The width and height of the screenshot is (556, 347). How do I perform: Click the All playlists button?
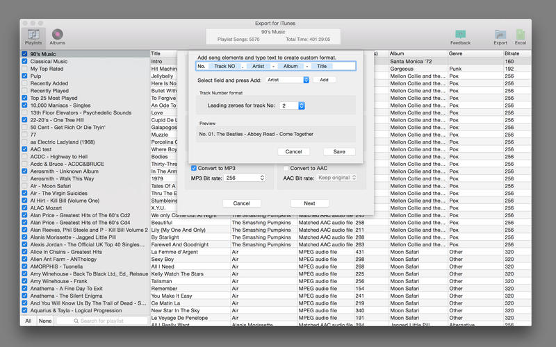[28, 321]
